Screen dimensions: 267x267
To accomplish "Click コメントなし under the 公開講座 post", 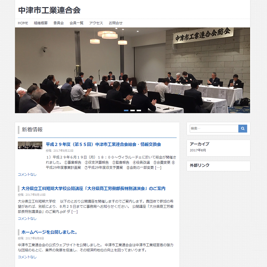I will [x=27, y=218].
